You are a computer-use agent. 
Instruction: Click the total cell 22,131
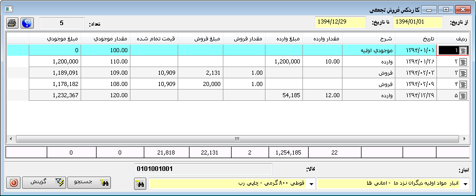[210, 153]
